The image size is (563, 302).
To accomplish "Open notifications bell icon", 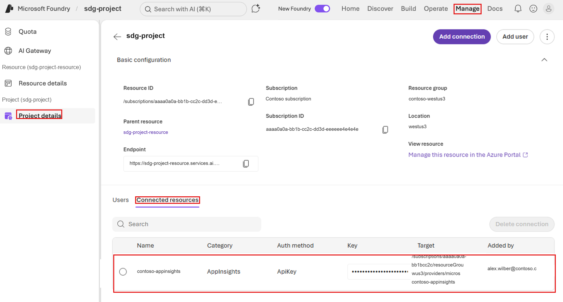I will (x=518, y=9).
